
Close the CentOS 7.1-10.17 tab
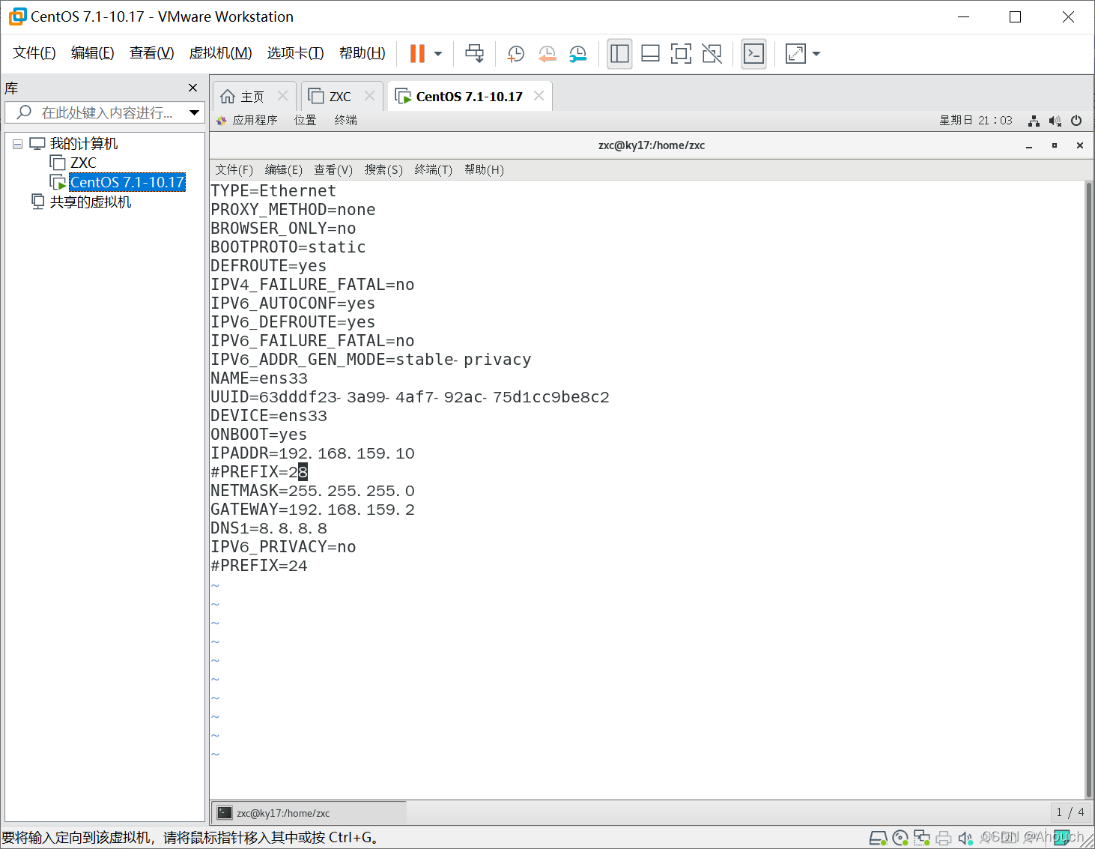tap(539, 96)
